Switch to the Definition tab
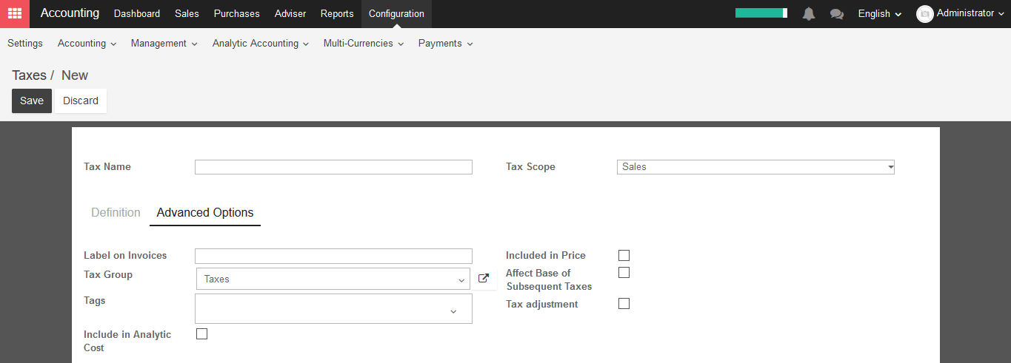 pos(116,212)
